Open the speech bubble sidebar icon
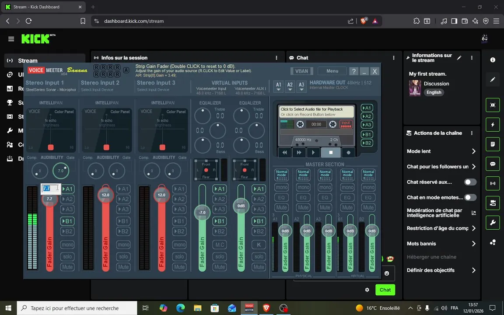 tap(493, 164)
